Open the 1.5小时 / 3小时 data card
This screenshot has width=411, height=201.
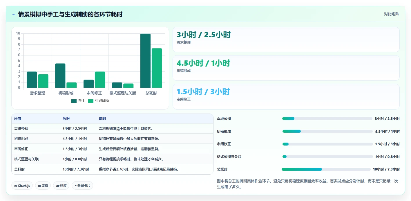[x=286, y=96]
